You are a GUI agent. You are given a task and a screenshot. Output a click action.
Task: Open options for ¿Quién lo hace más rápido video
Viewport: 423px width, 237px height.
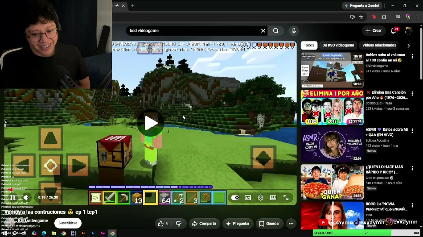pos(412,168)
